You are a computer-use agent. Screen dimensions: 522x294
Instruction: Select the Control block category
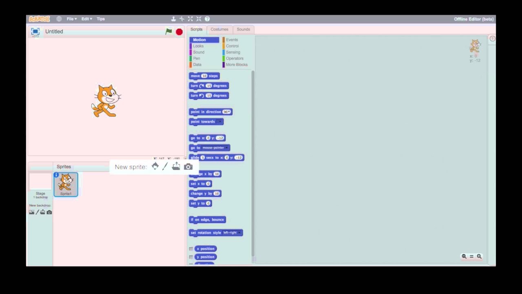tap(232, 46)
